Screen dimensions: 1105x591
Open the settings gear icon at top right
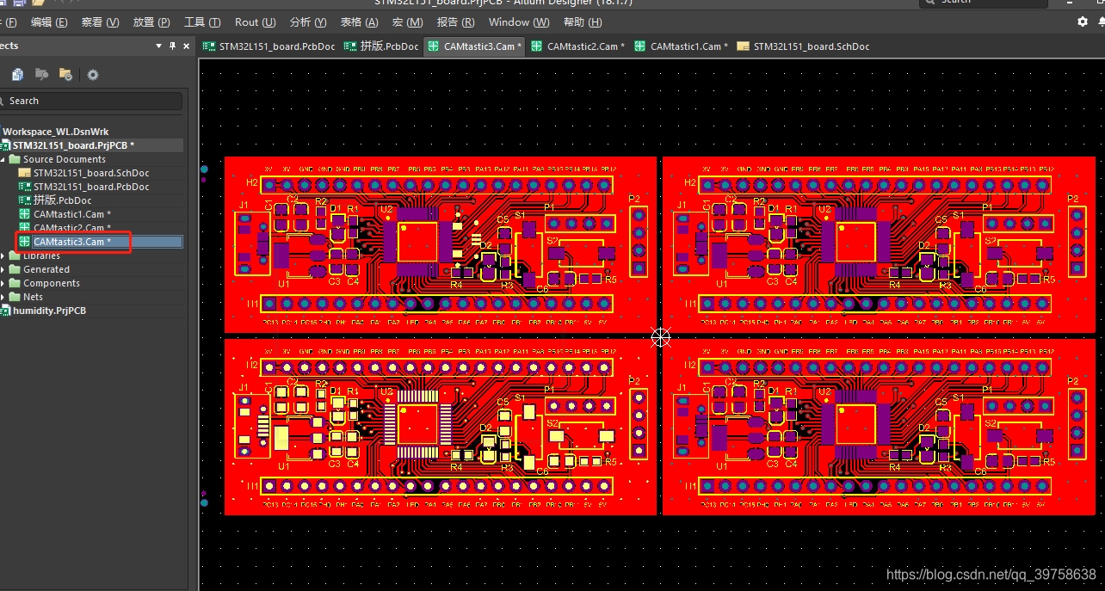point(1083,22)
